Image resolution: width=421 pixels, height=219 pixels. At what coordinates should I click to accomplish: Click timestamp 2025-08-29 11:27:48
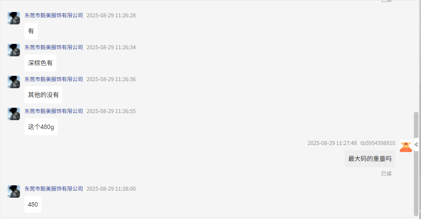tap(332, 143)
